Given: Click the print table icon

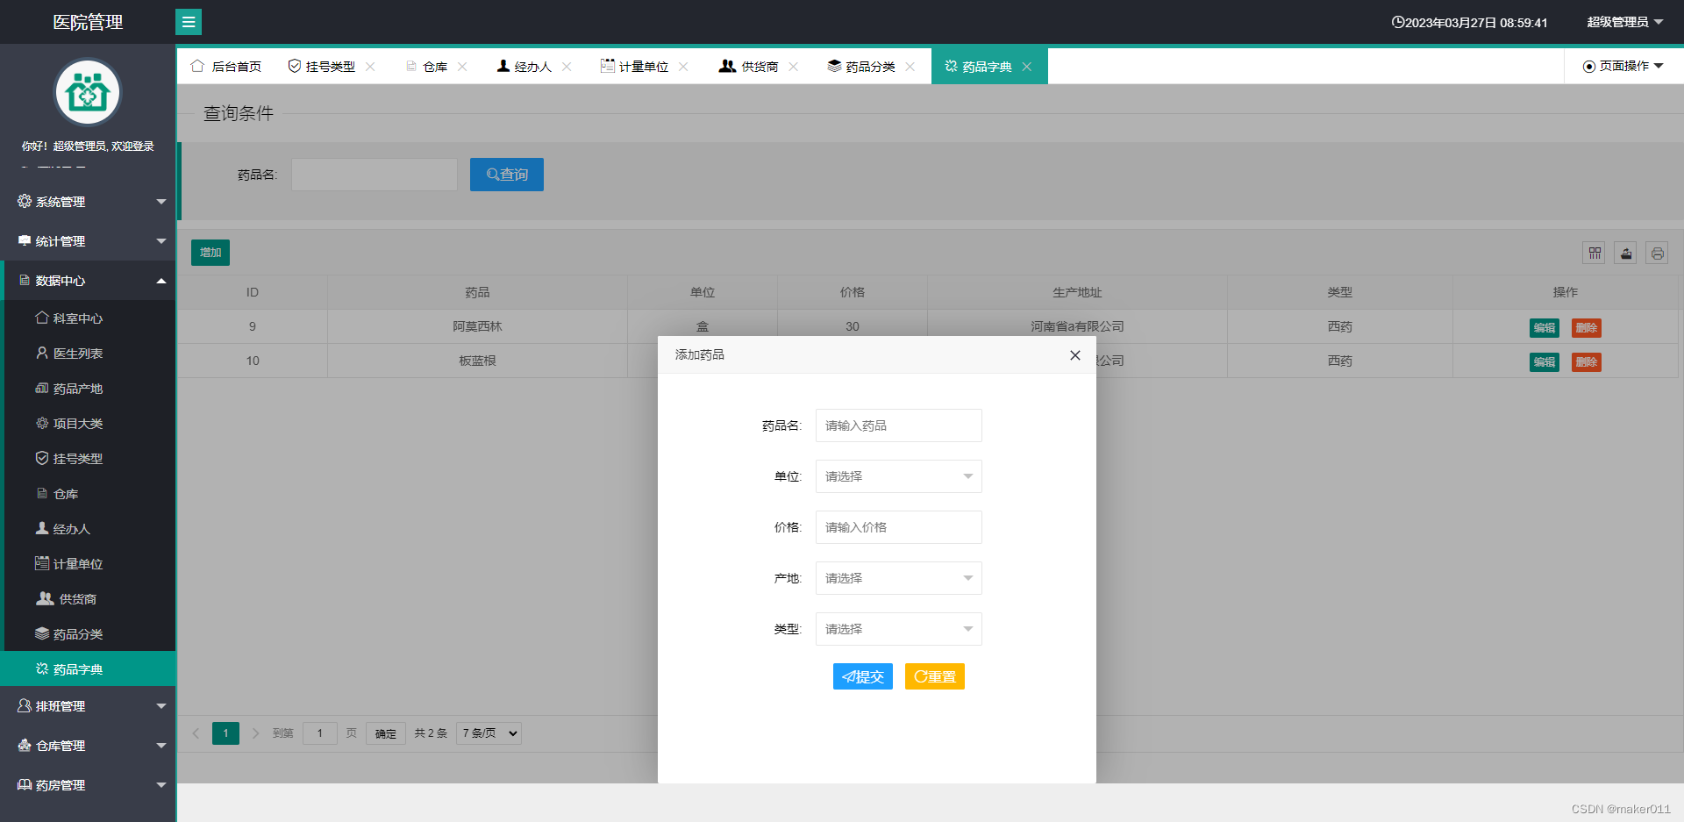Looking at the screenshot, I should (1657, 254).
